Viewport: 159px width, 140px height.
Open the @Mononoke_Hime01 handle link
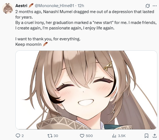pos(54,6)
